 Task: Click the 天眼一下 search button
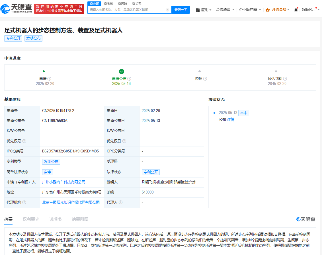[181, 10]
